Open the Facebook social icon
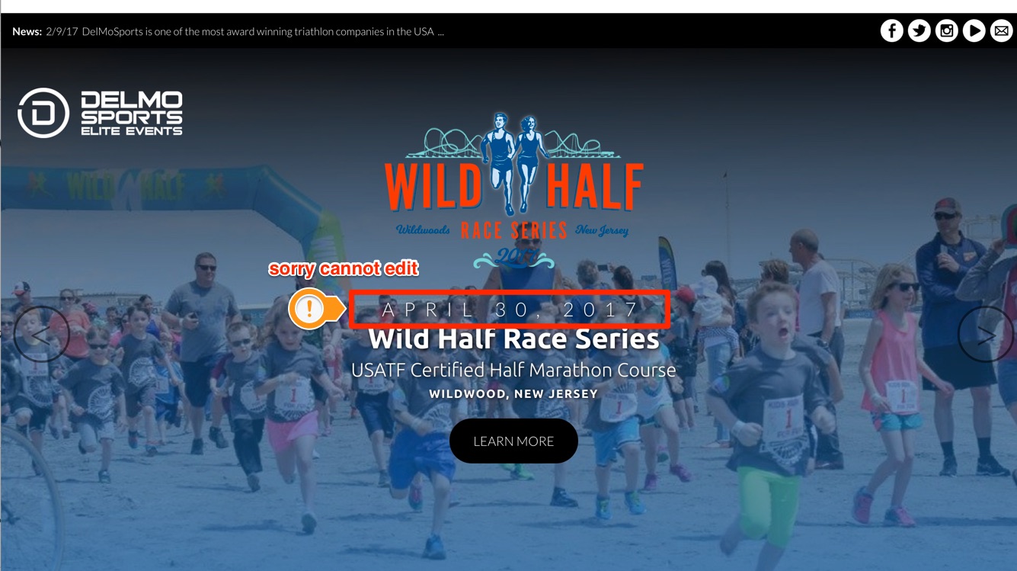Screen dimensions: 1017x571 [891, 30]
